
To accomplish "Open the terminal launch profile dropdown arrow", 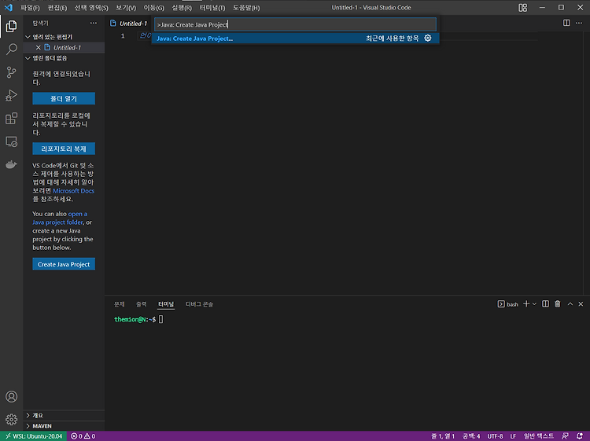I will coord(534,303).
